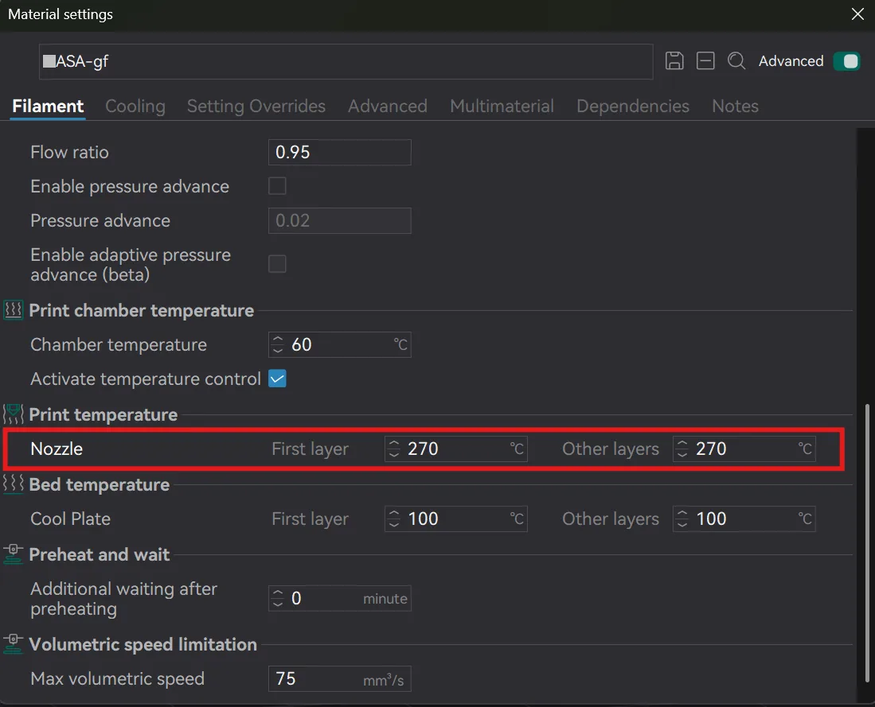
Task: Decrease Cool Plate Other layers temperature
Action: [x=682, y=525]
